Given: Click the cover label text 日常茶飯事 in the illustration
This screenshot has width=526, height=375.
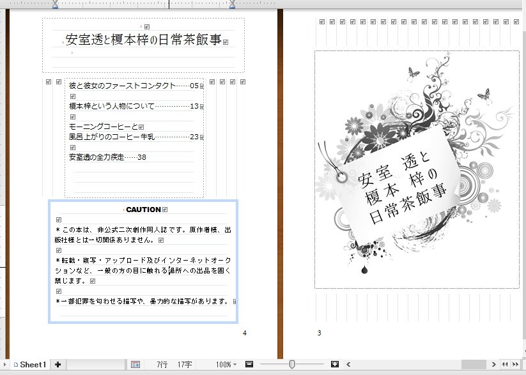Looking at the screenshot, I should coord(408,204).
